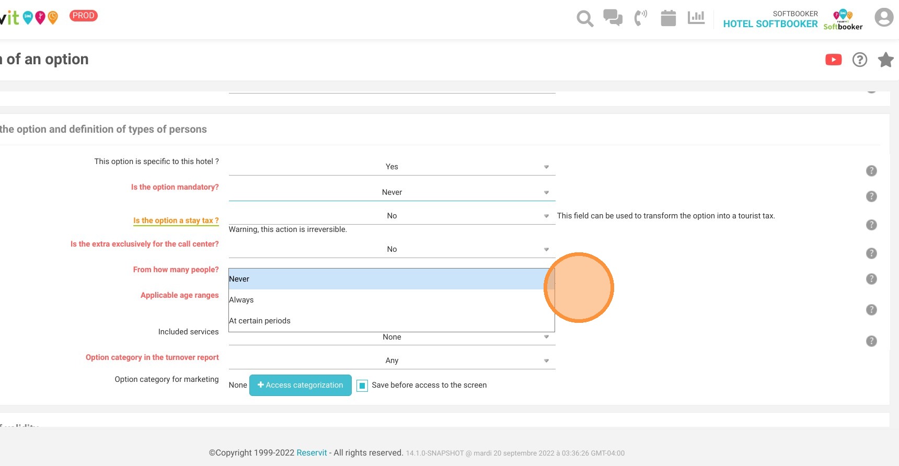The height and width of the screenshot is (466, 899).
Task: Open the statistics bar chart icon
Action: 696,18
